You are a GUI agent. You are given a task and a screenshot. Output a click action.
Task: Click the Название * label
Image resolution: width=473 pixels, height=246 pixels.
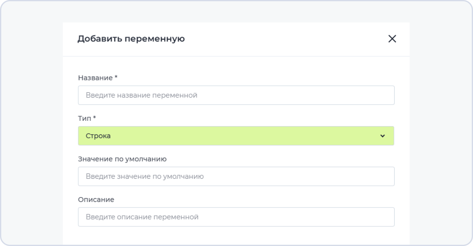pos(95,78)
